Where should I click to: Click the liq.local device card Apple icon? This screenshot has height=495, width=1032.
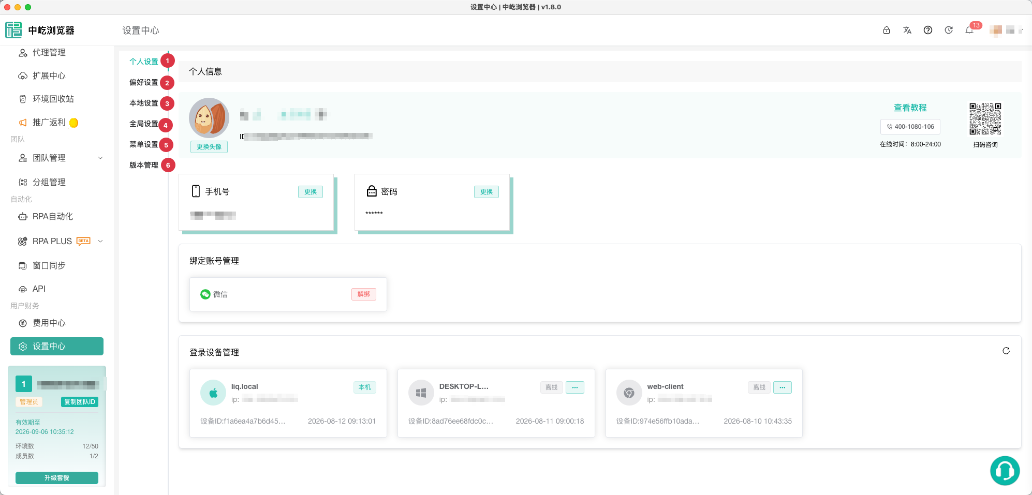click(x=213, y=393)
